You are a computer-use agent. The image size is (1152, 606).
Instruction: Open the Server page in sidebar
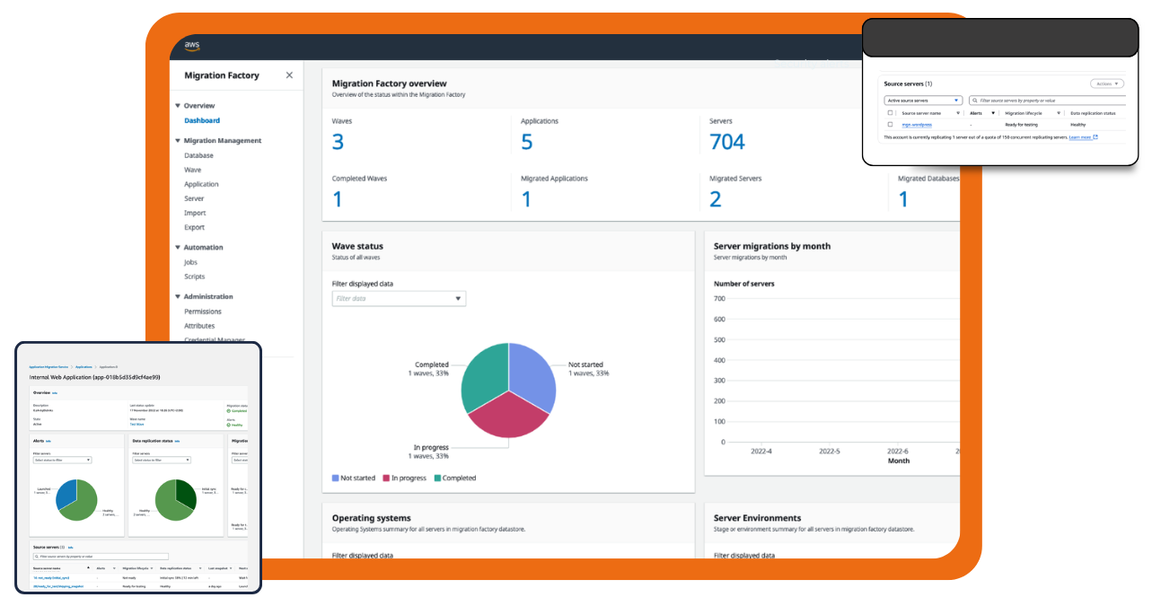coord(194,198)
